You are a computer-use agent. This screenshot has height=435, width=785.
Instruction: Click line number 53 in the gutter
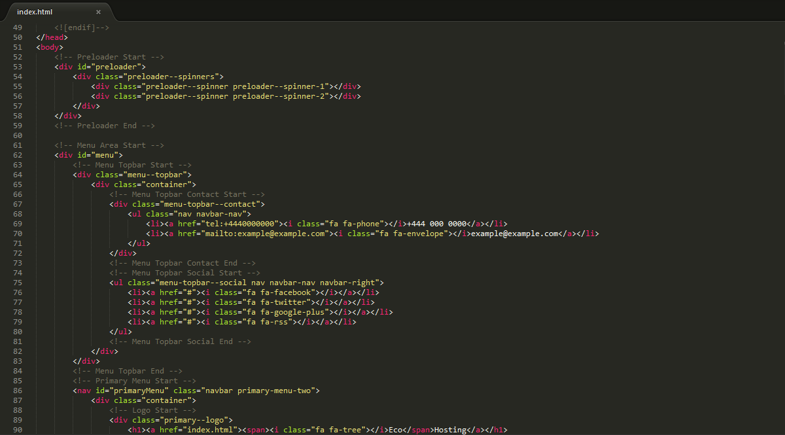pyautogui.click(x=18, y=67)
